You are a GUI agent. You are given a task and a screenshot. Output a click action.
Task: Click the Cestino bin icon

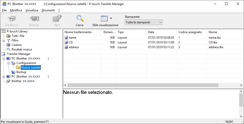(x=8, y=45)
